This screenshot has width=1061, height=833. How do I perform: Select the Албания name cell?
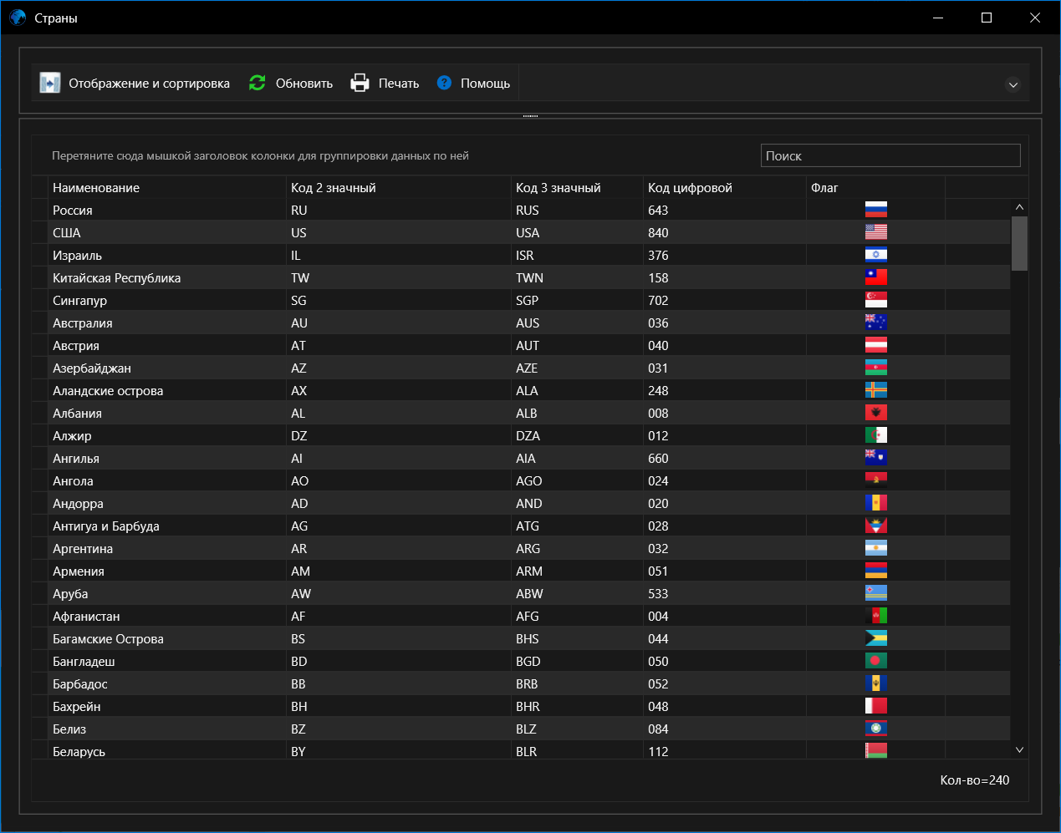coord(168,413)
